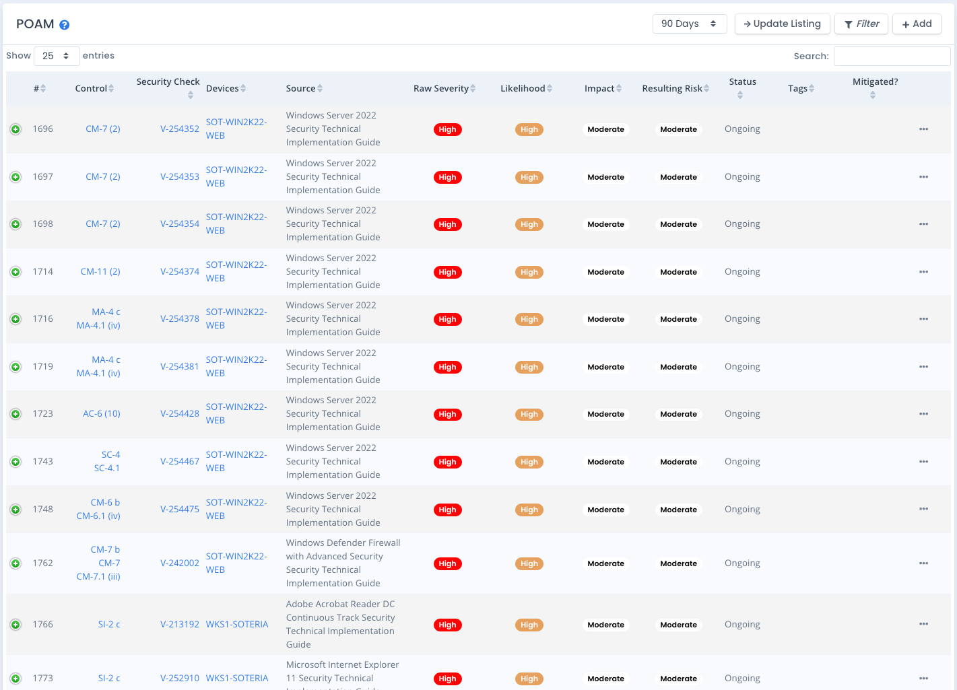The image size is (957, 690).
Task: Open security check link V-242002
Action: [180, 563]
